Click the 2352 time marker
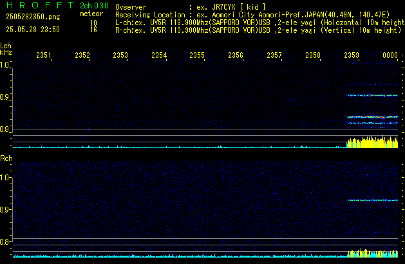405x264 pixels. tap(82, 55)
